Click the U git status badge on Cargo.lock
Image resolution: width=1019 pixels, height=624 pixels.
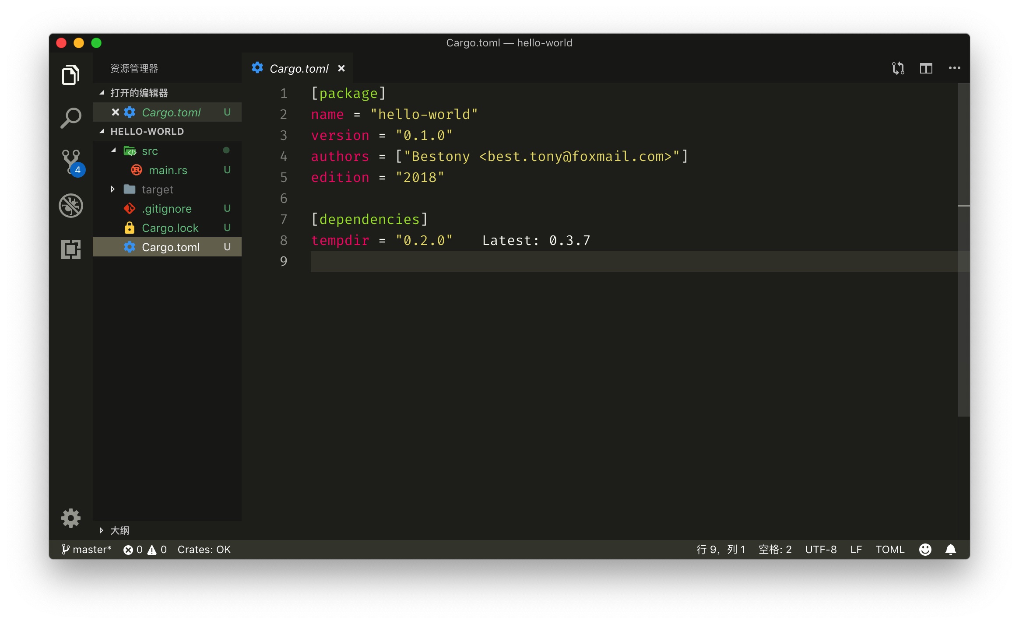[227, 228]
